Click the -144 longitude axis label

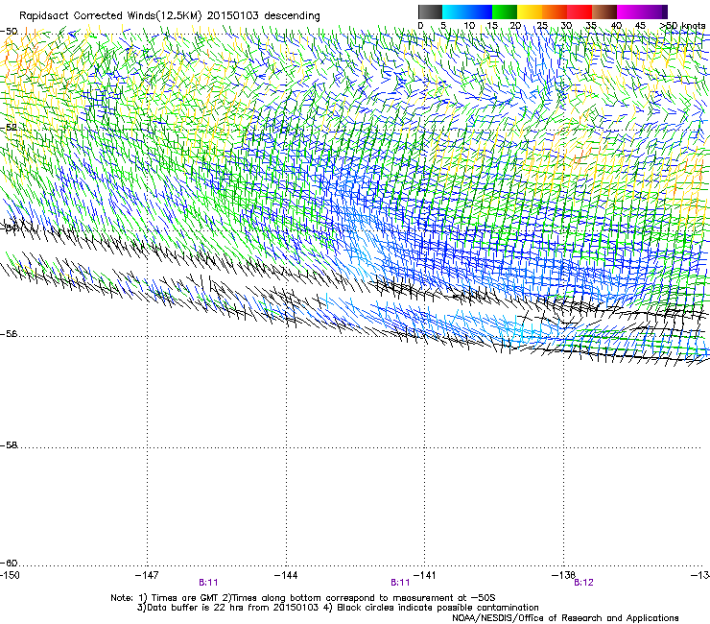pos(286,575)
